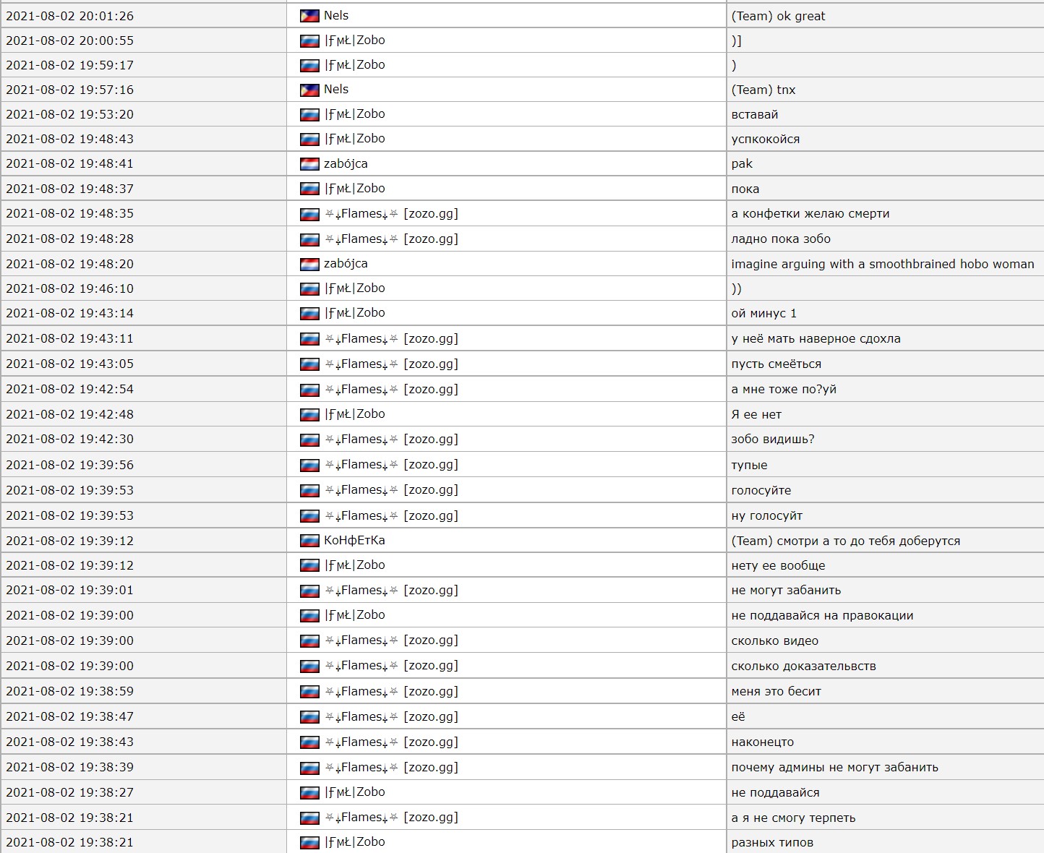This screenshot has height=853, width=1044.
Task: Click the flag beside Zobo at 19:53:20
Action: 309,114
